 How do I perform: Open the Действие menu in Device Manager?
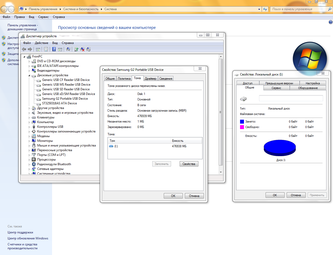coord(41,43)
